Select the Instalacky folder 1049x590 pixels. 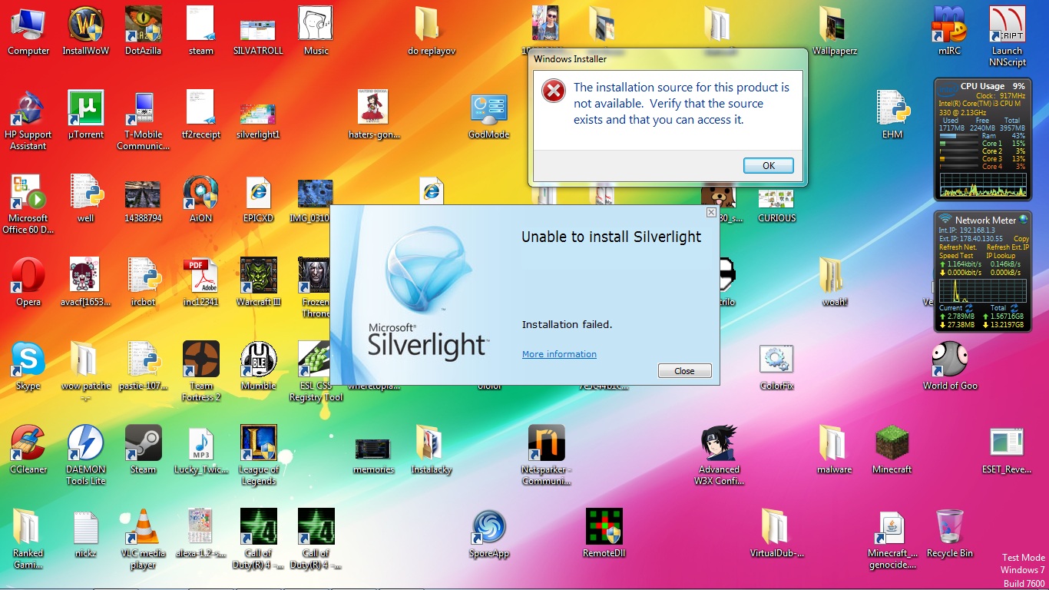click(x=432, y=449)
